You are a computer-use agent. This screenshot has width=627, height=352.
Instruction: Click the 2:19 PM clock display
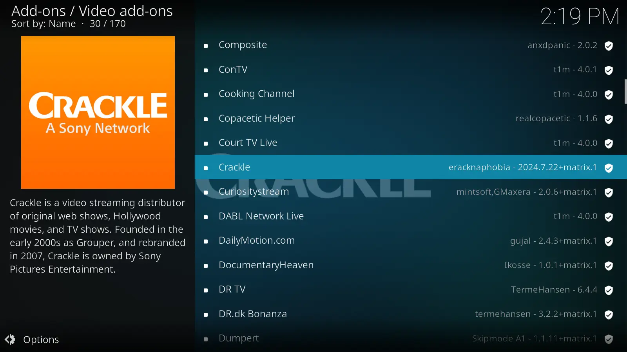(x=580, y=16)
